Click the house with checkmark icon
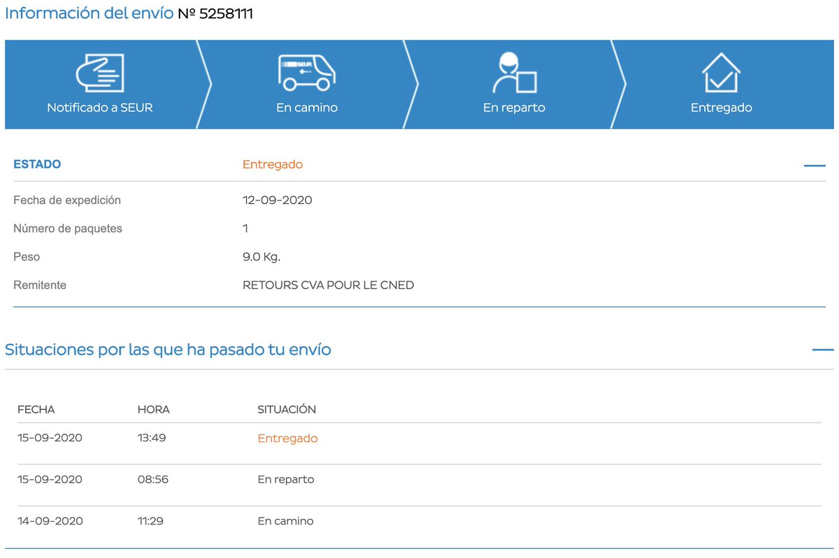 click(721, 73)
